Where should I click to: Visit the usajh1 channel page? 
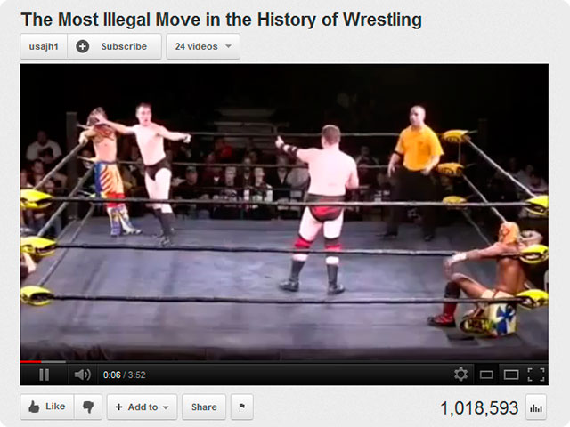(x=44, y=46)
